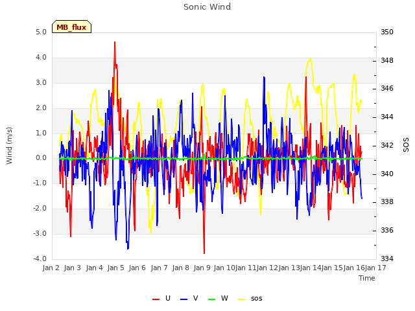This screenshot has height=311, width=415.
Task: Click the 348 sos axis value
Action: pos(387,60)
